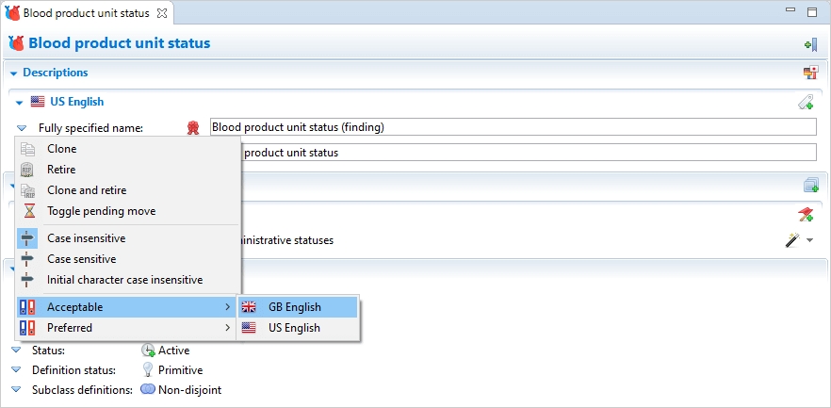Click the top-right add panel icon
The image size is (831, 408).
click(809, 44)
